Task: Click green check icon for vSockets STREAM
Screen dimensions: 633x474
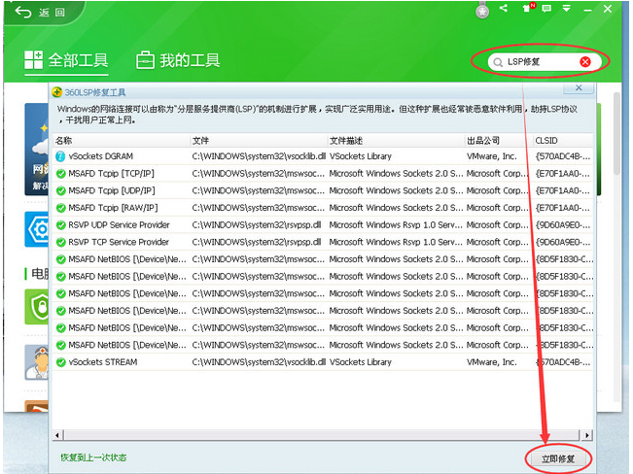Action: click(61, 362)
